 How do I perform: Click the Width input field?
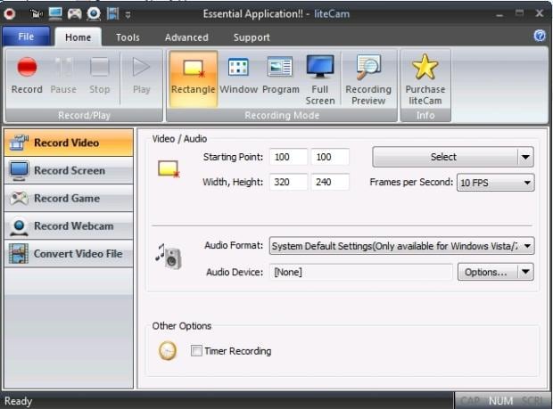(288, 182)
